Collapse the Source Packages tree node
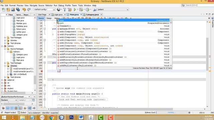Viewport: 214px width, 120px height. click(x=5, y=49)
